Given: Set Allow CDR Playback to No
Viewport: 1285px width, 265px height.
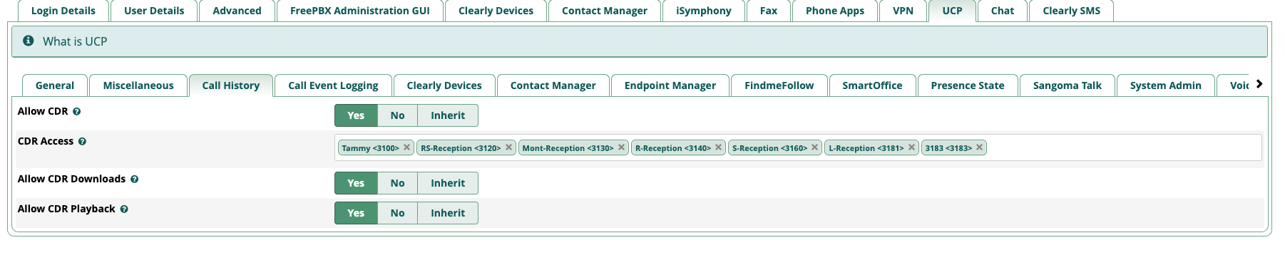Looking at the screenshot, I should coord(397,213).
